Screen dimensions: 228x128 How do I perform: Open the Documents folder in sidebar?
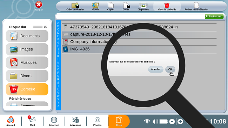(x=27, y=36)
